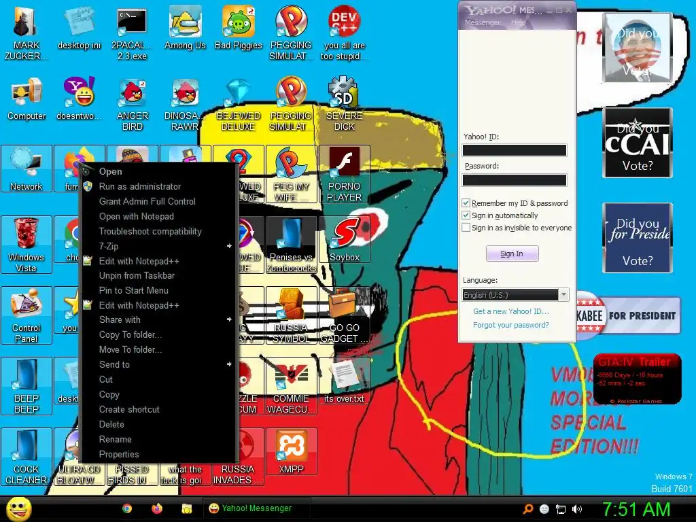This screenshot has width=696, height=522.
Task: Select the GO GO GADGET desktop icon
Action: click(345, 315)
